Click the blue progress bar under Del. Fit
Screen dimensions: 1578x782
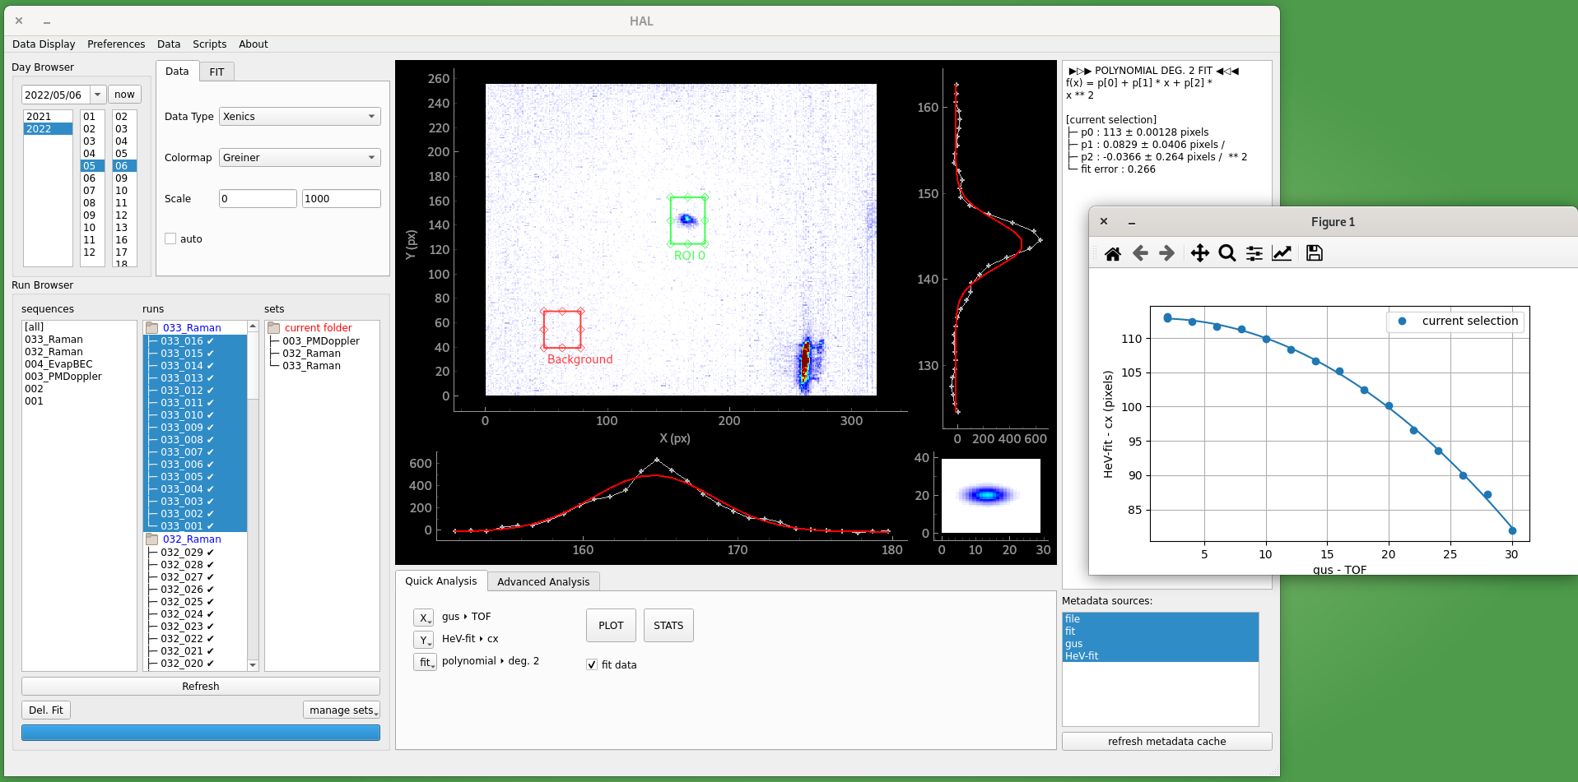pos(201,733)
